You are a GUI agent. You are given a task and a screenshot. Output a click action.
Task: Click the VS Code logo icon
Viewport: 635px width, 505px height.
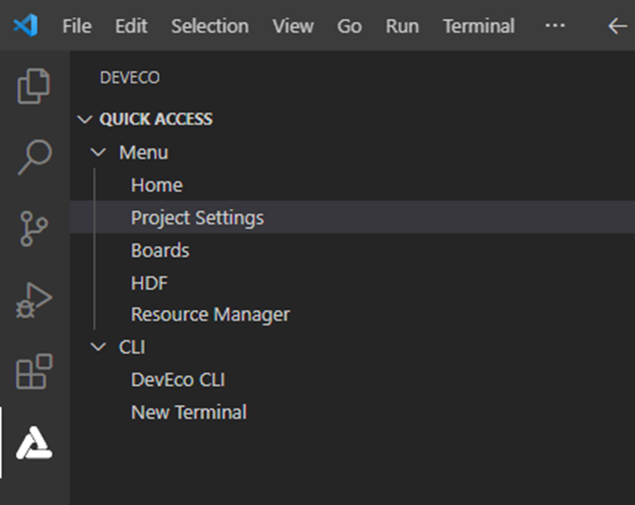[x=26, y=26]
